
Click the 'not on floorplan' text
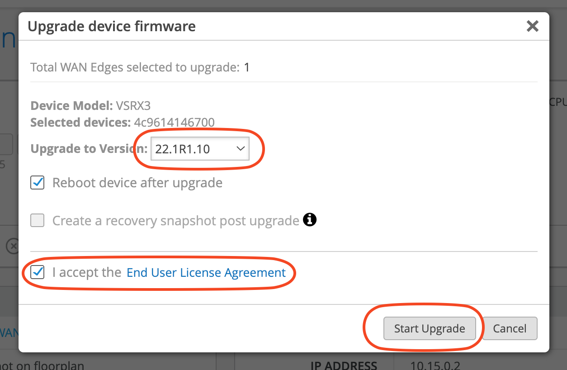42,365
